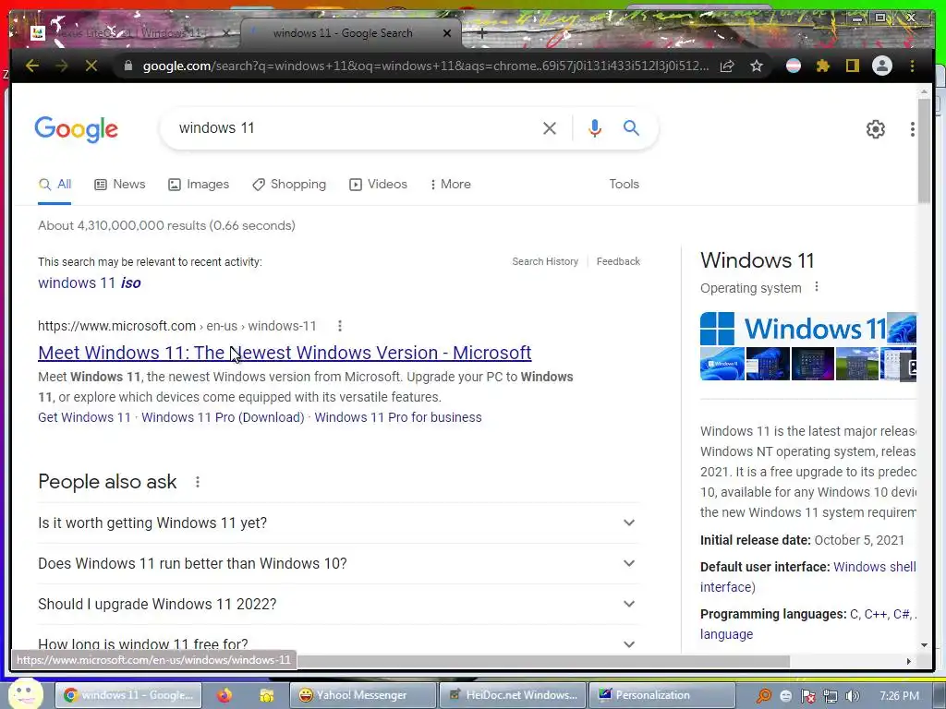This screenshot has width=946, height=709.
Task: Open the Extensions puzzle icon
Action: click(x=822, y=66)
